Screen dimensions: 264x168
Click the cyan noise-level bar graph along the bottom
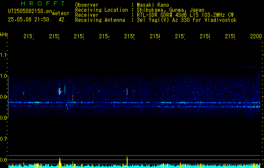pos(134,166)
